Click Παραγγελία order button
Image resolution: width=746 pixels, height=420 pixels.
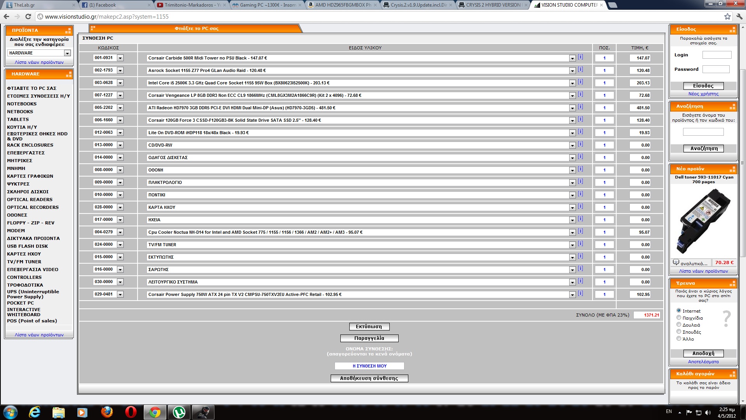pos(369,338)
